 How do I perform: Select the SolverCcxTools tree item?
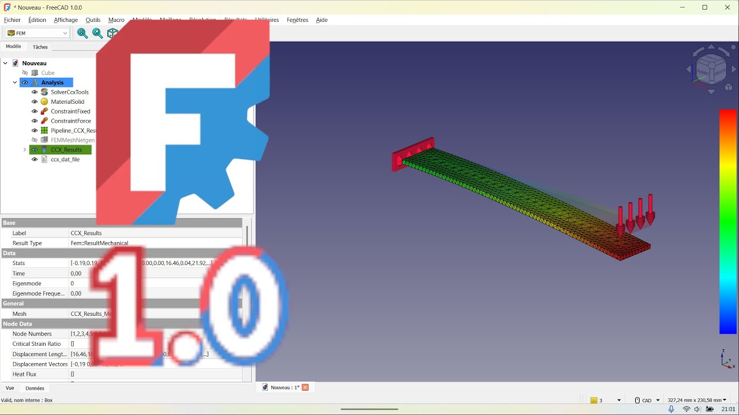69,92
